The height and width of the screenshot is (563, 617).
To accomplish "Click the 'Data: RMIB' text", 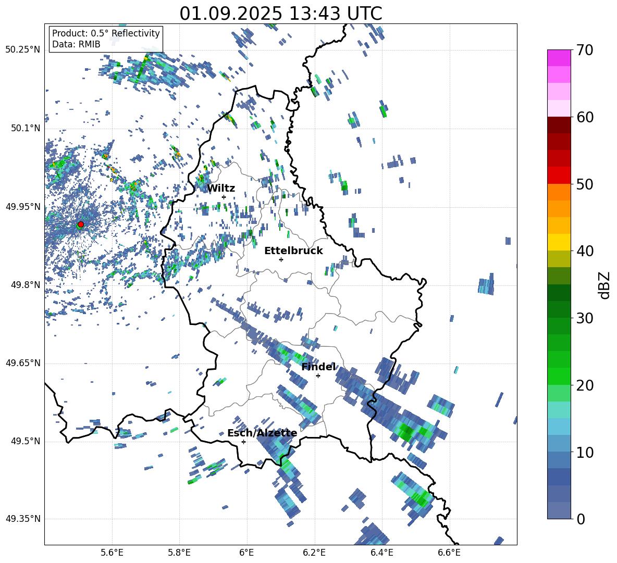I will pos(76,44).
